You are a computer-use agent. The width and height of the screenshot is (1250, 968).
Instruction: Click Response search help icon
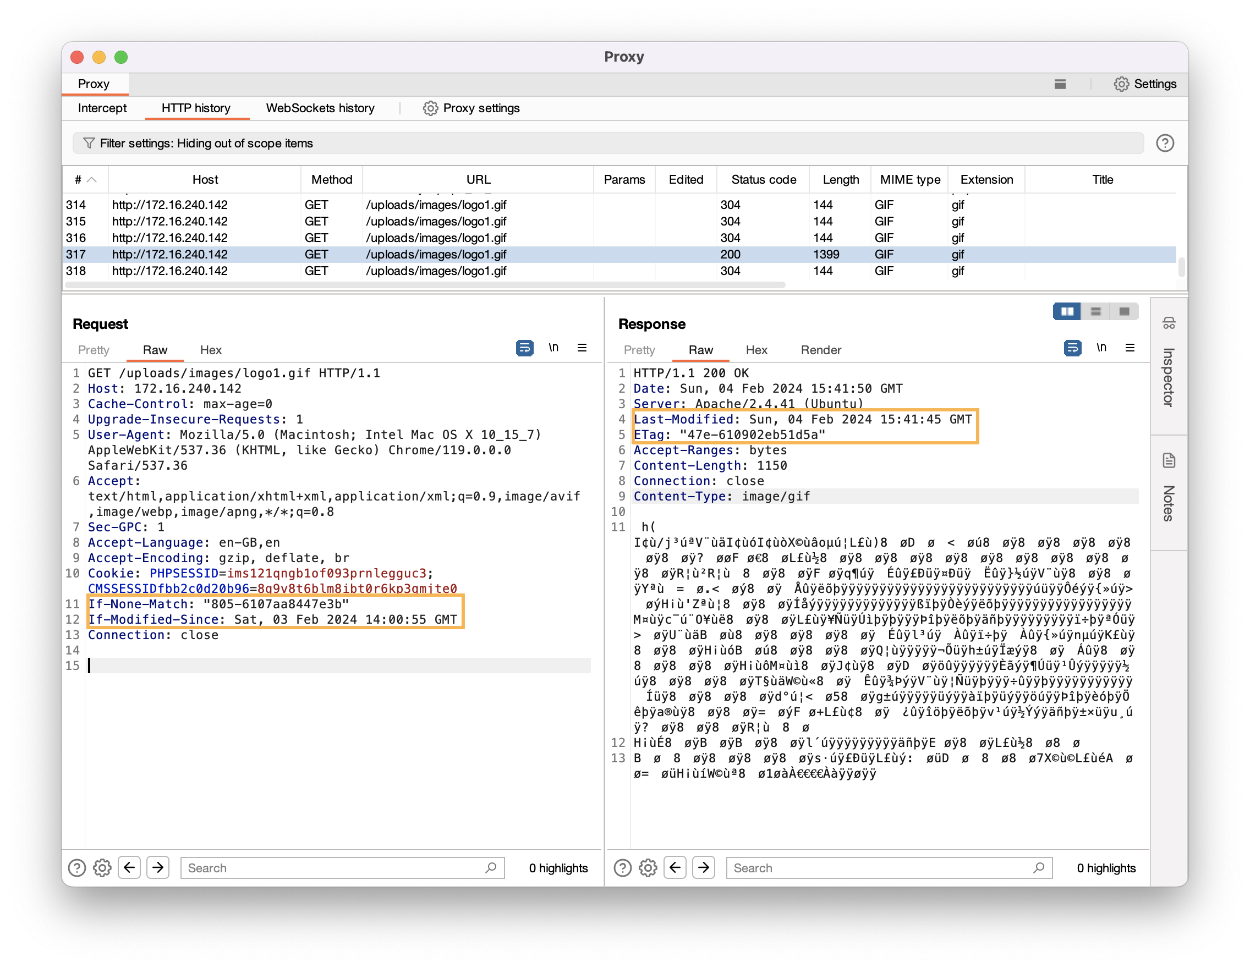(622, 868)
